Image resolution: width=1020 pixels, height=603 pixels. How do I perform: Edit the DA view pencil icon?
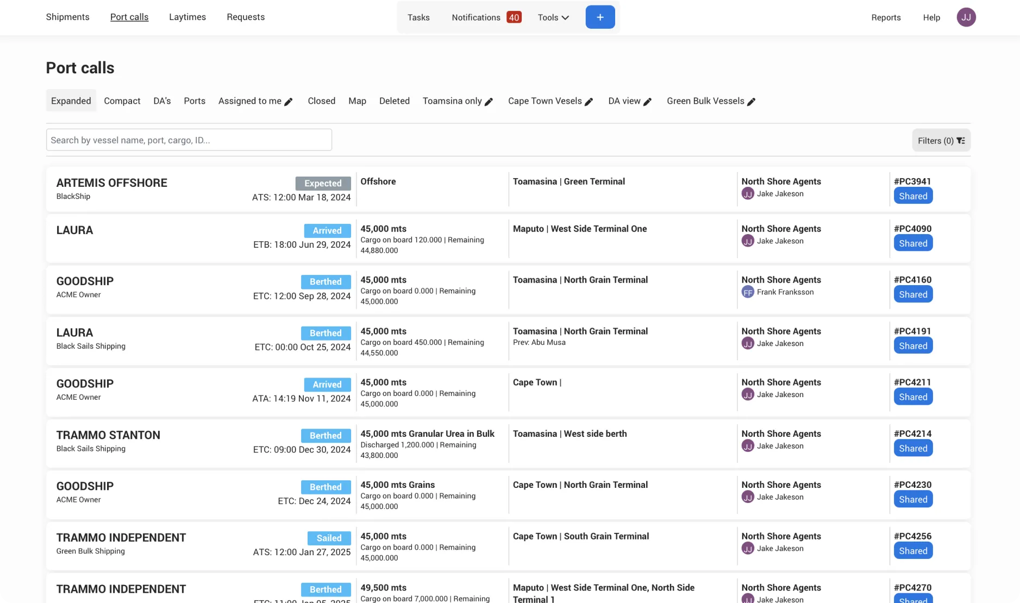[647, 102]
